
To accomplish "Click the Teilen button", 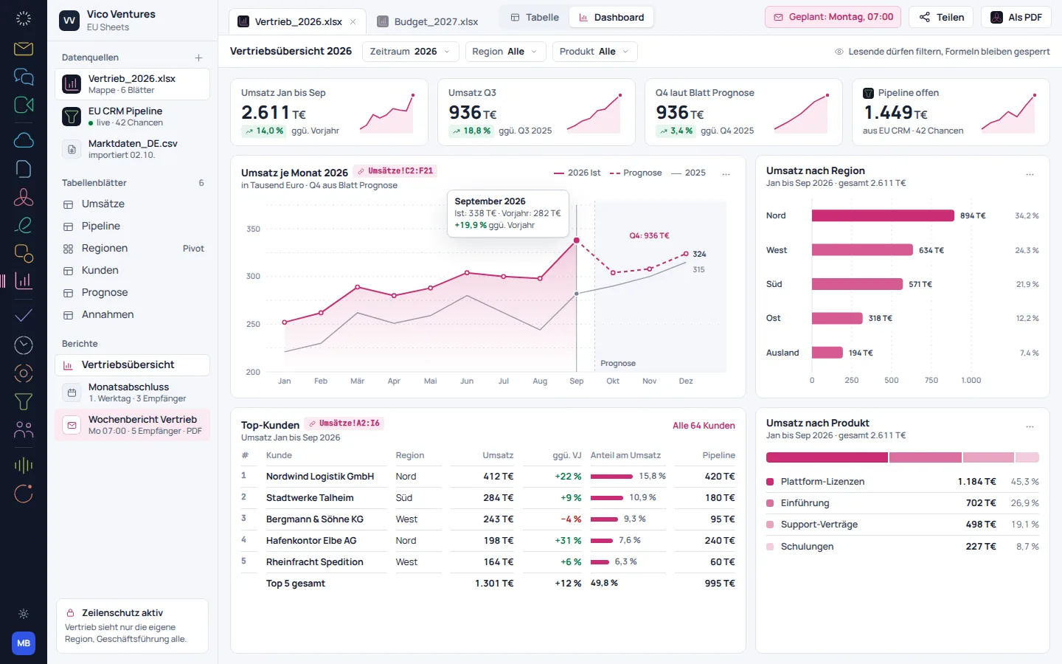I will (941, 17).
